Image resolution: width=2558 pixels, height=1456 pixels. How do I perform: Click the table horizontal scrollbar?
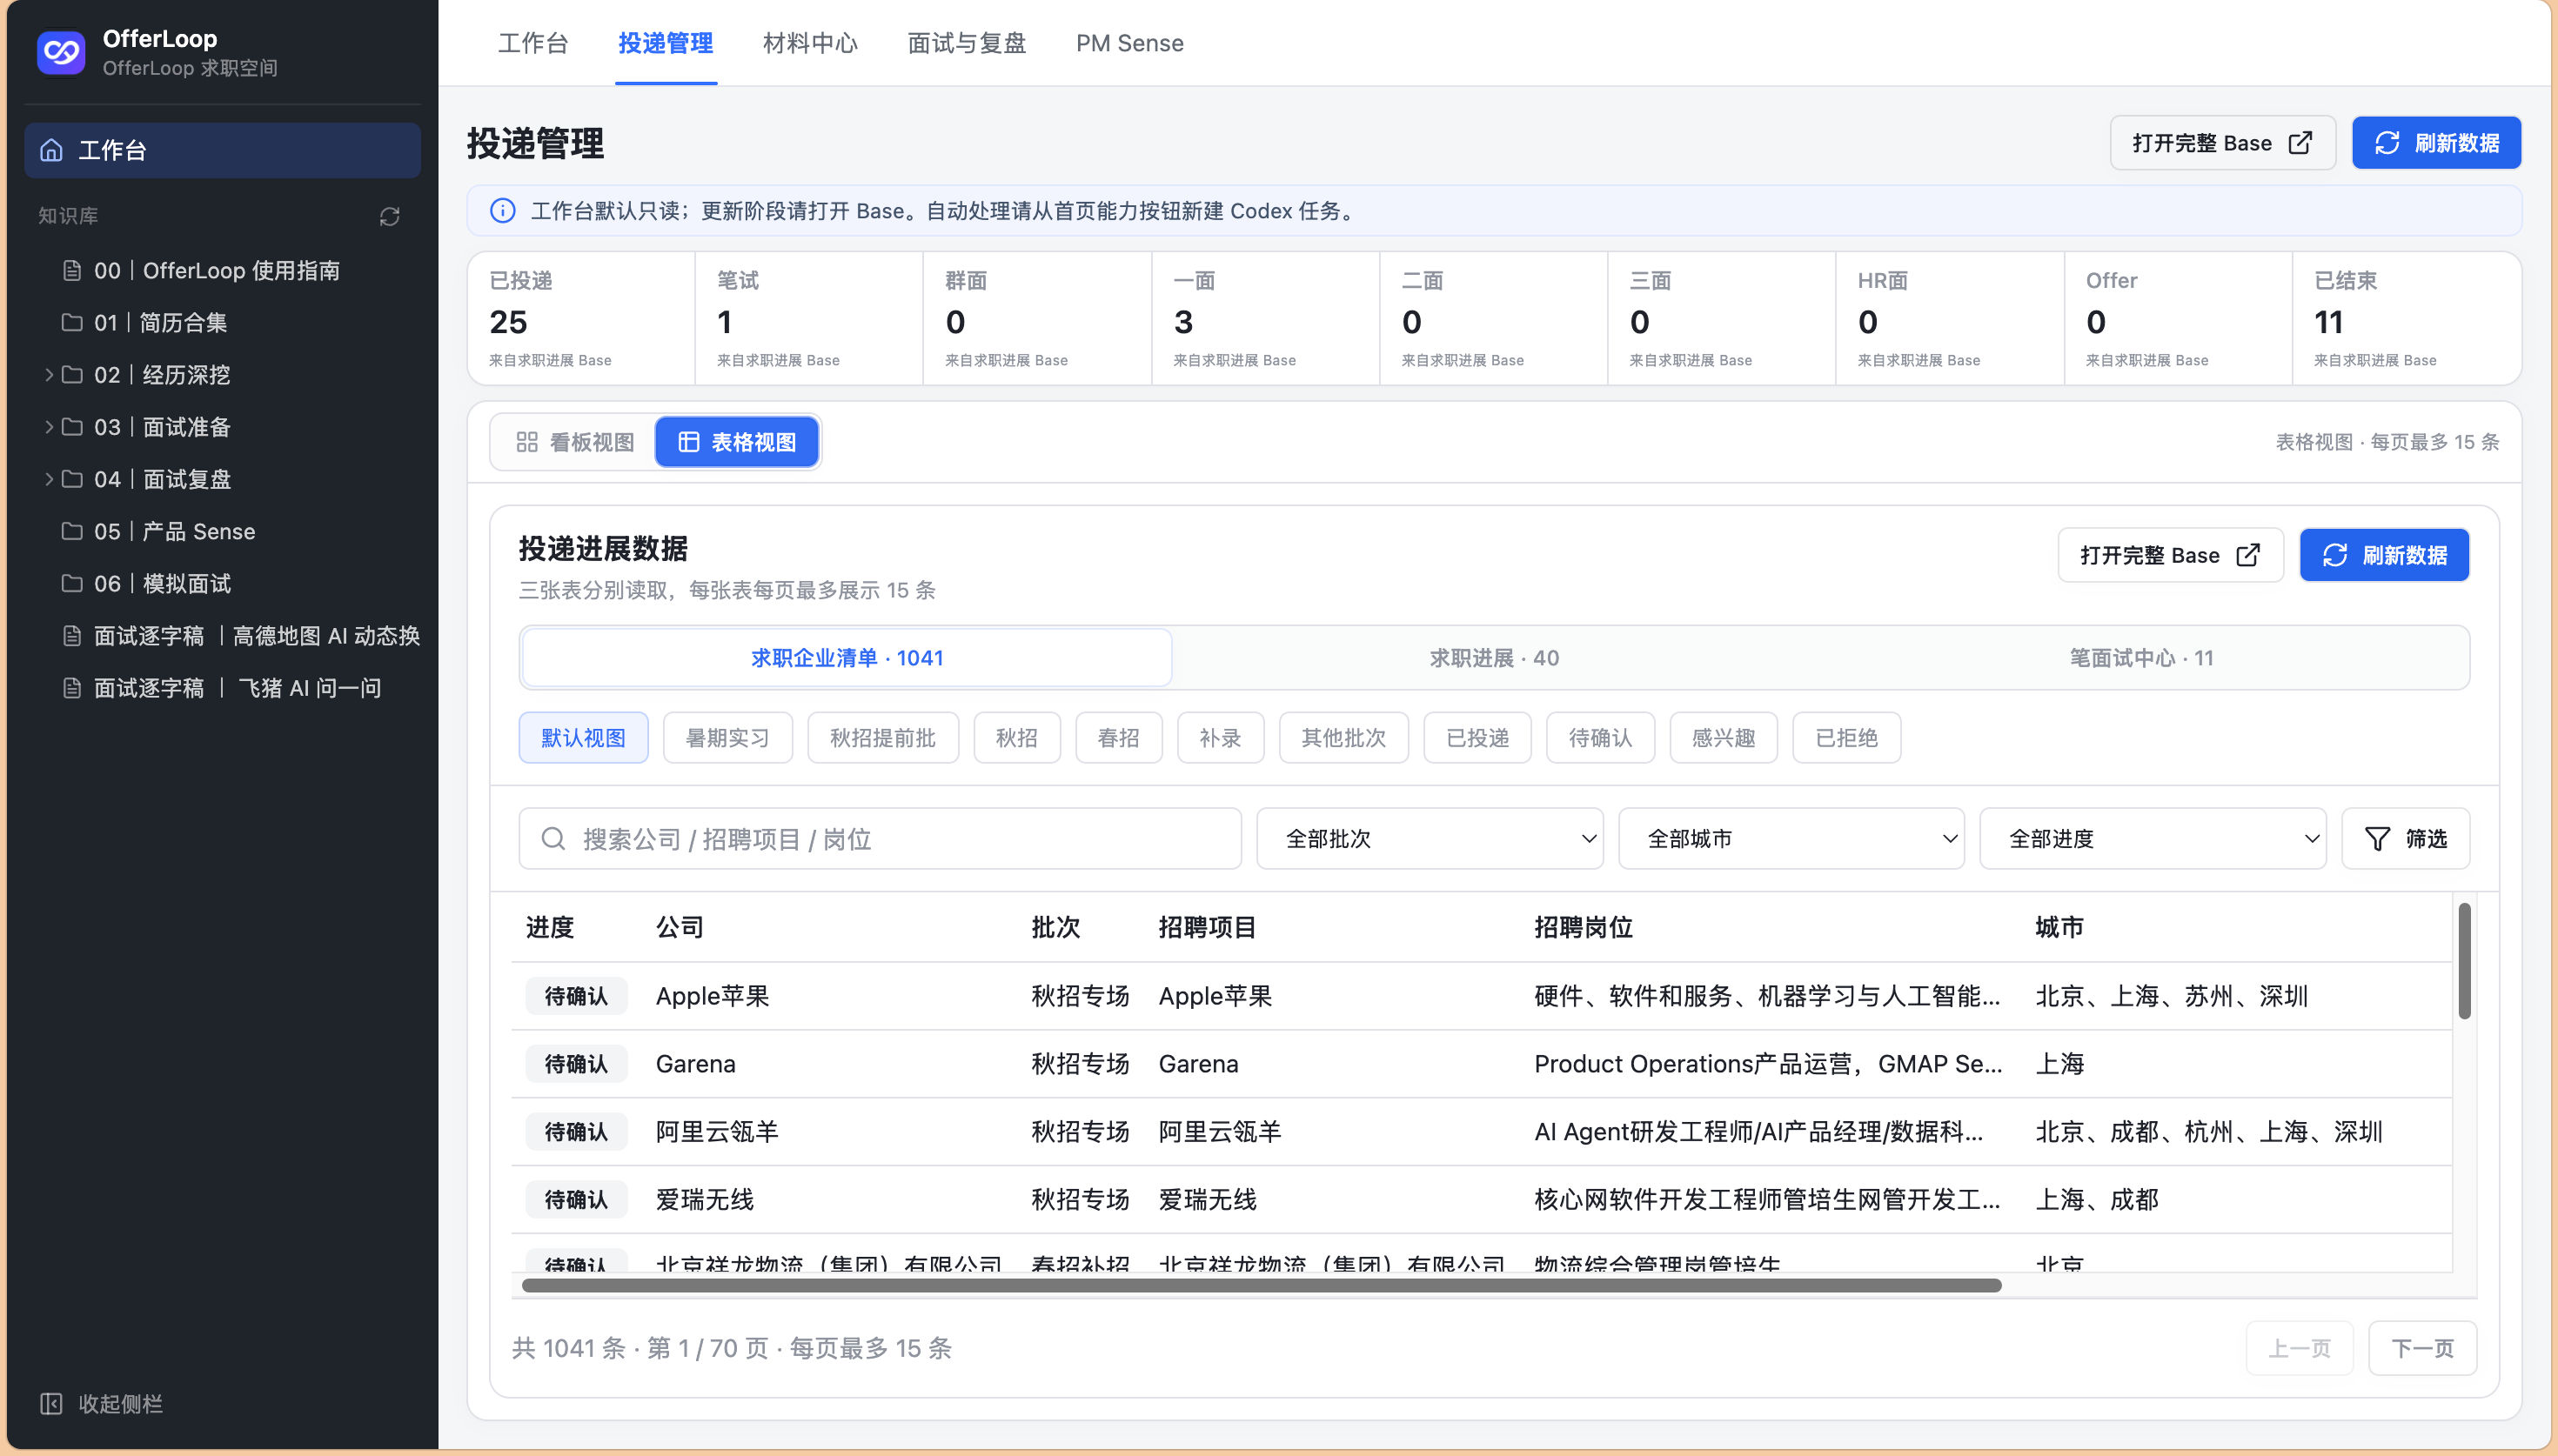pyautogui.click(x=1261, y=1285)
